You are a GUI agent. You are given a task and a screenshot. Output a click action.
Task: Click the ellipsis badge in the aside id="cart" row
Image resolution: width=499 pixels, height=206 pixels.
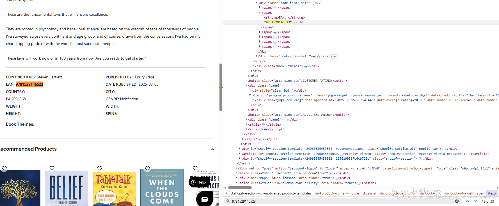331,173
